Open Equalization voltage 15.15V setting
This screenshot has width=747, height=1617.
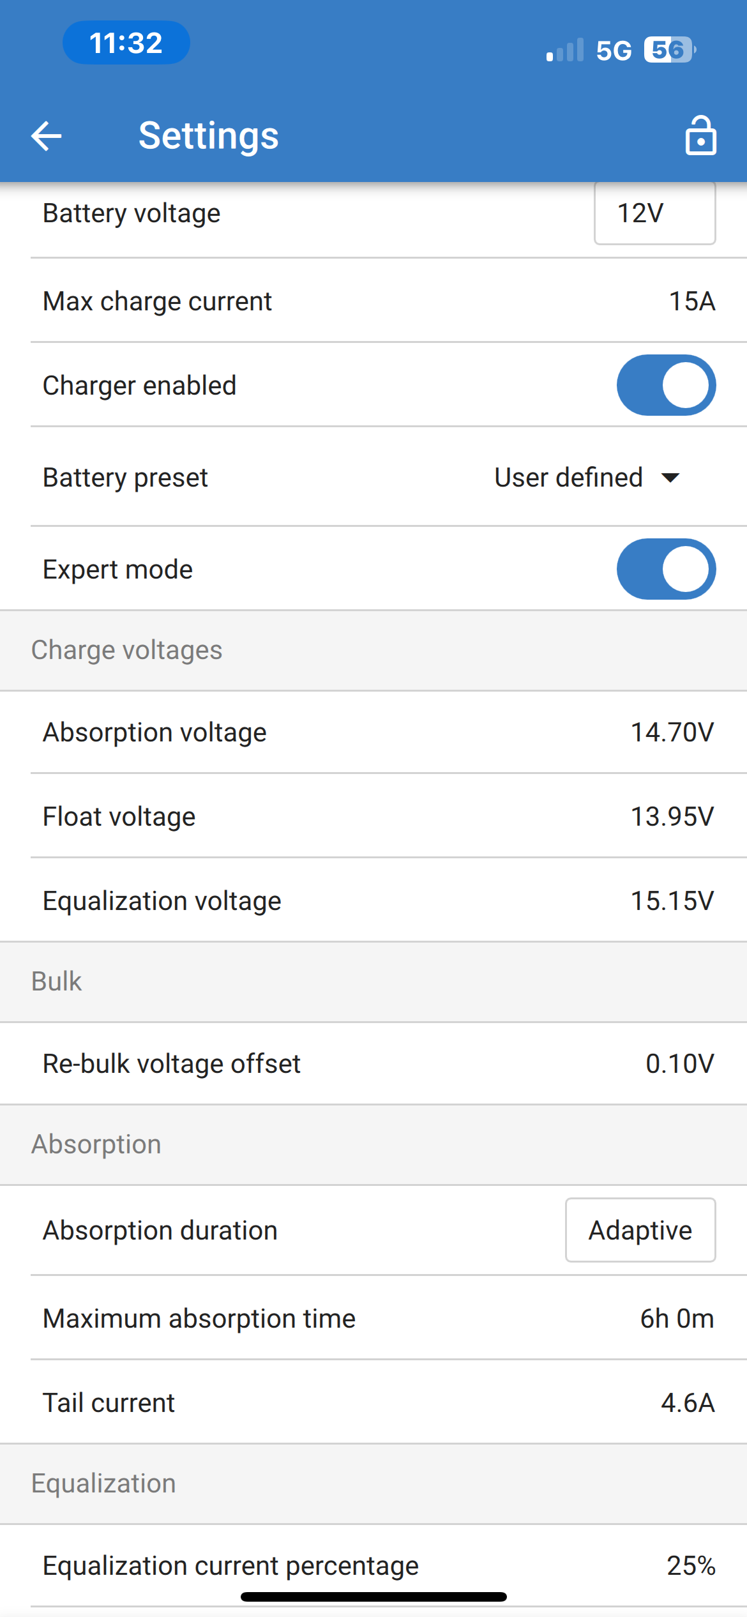(x=672, y=901)
